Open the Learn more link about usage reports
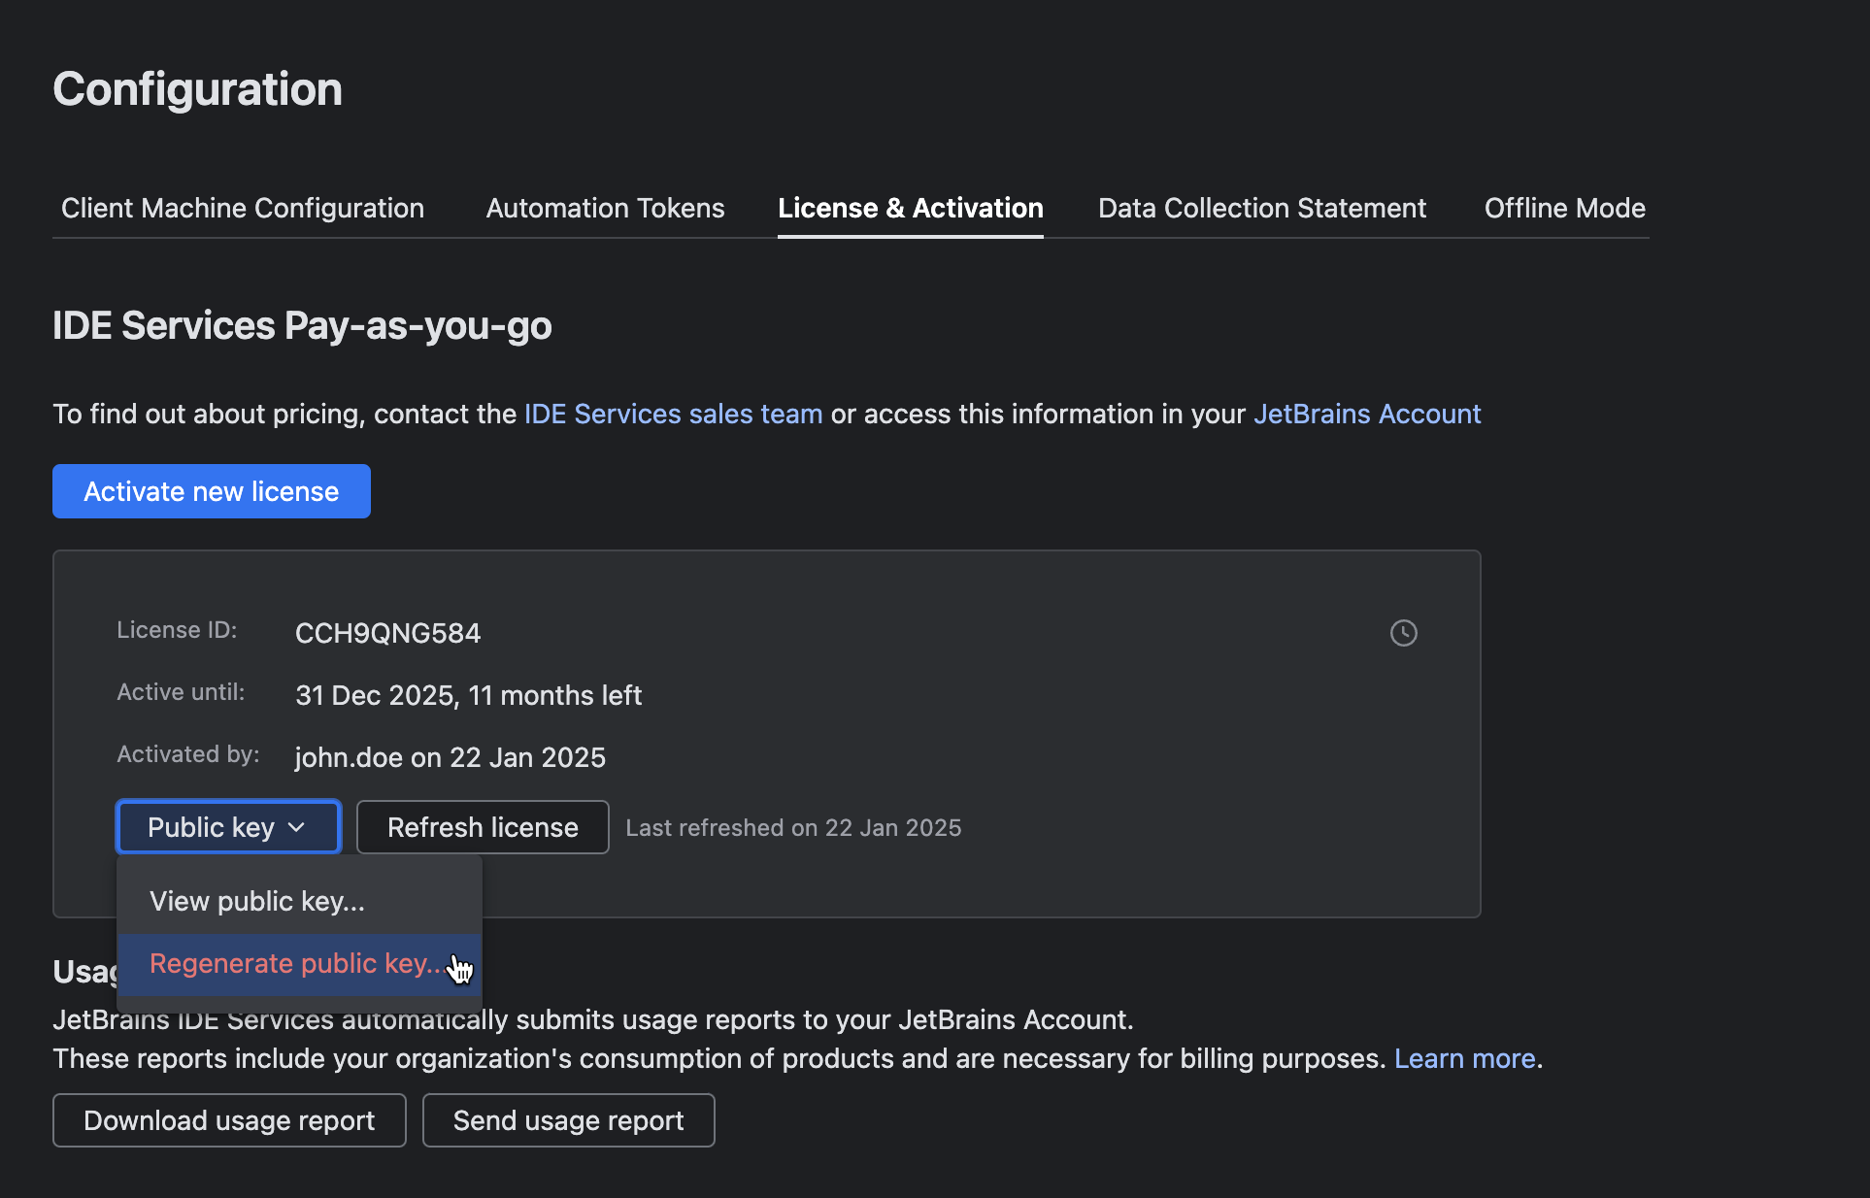 [1464, 1058]
